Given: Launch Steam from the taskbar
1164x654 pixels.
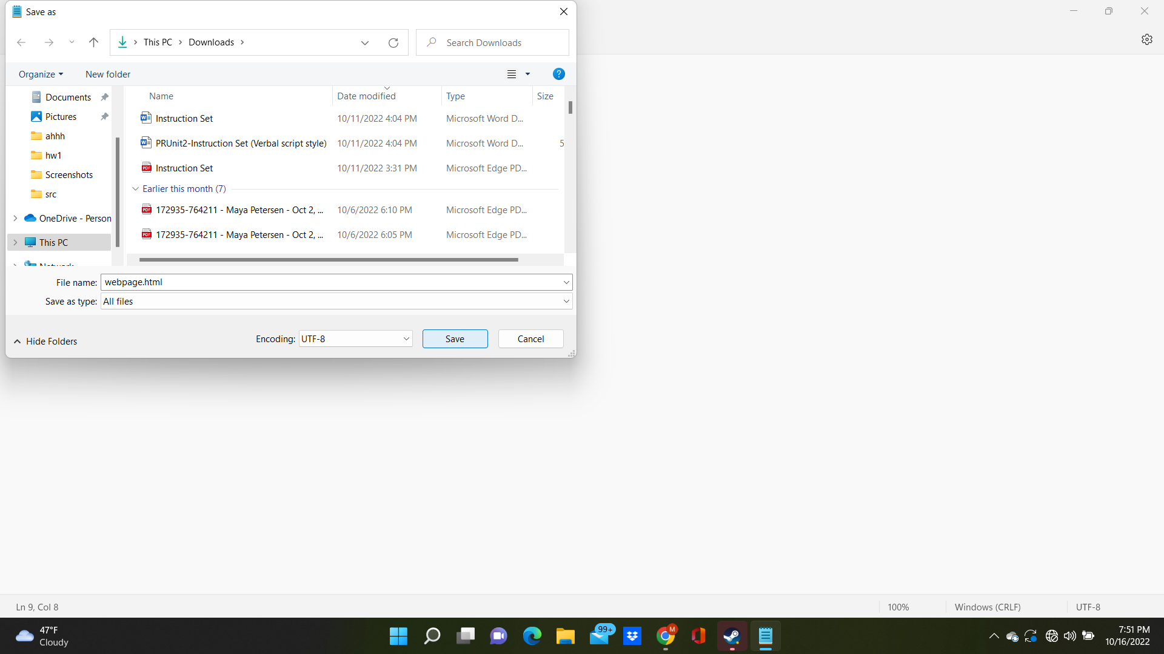Looking at the screenshot, I should (732, 636).
